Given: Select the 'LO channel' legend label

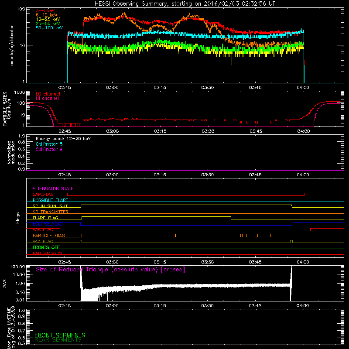Looking at the screenshot, I should tap(48, 94).
